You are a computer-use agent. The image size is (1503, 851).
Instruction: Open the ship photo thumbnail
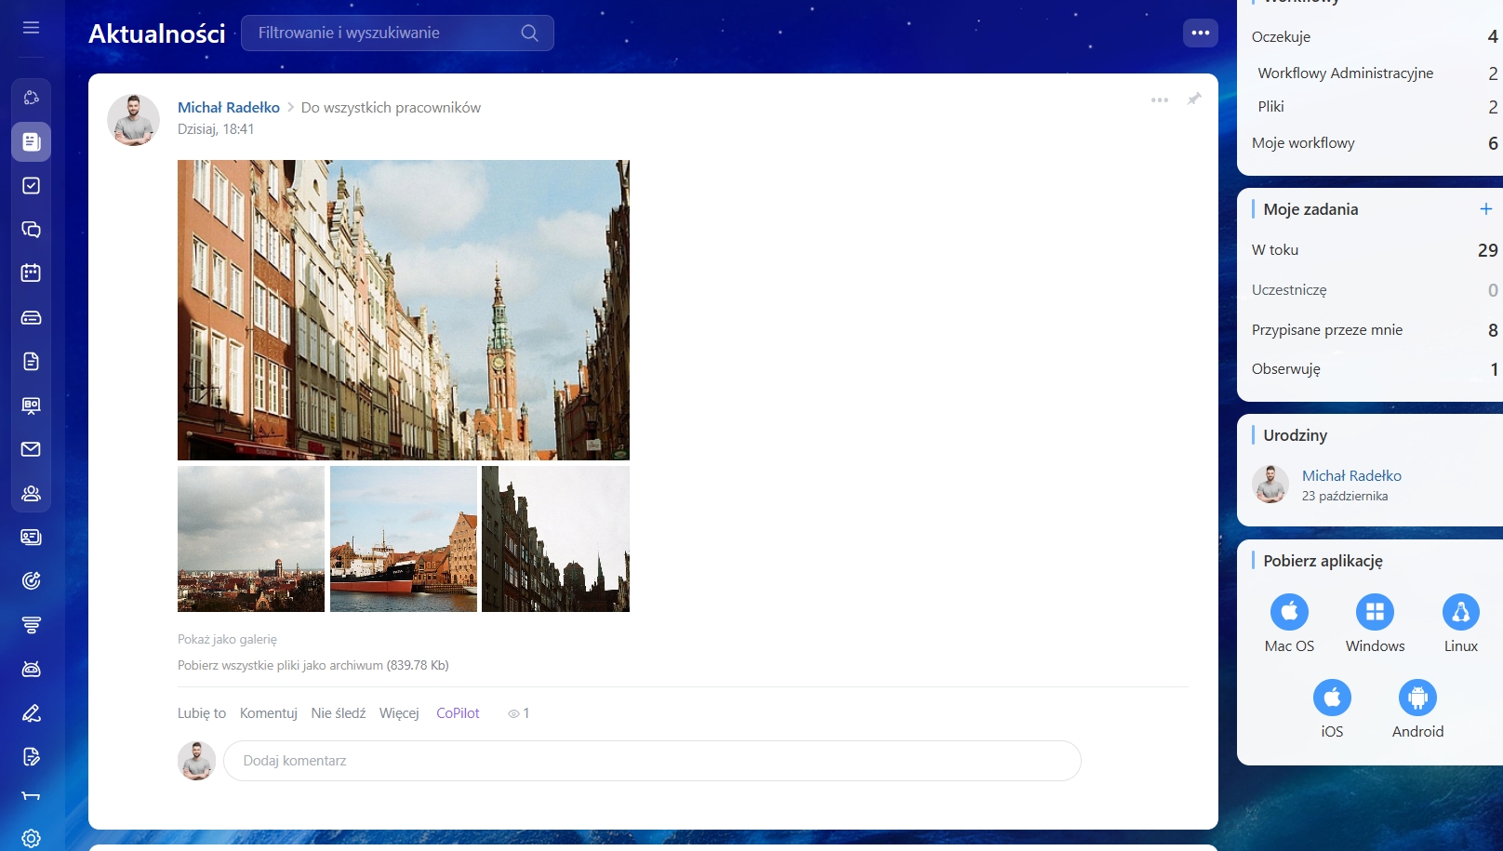[x=404, y=539]
